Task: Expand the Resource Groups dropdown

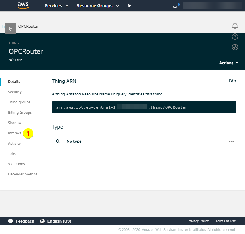Action: click(x=97, y=6)
